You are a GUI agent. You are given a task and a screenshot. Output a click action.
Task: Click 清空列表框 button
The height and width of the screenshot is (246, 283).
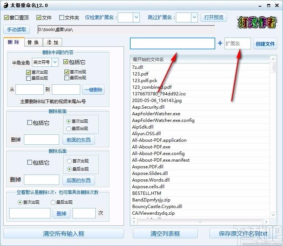(x=165, y=233)
